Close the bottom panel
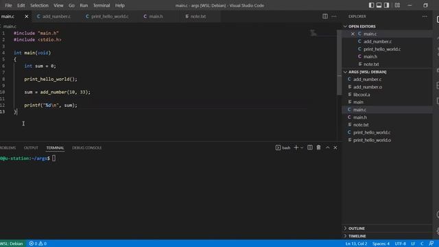This screenshot has width=439, height=247. [335, 148]
